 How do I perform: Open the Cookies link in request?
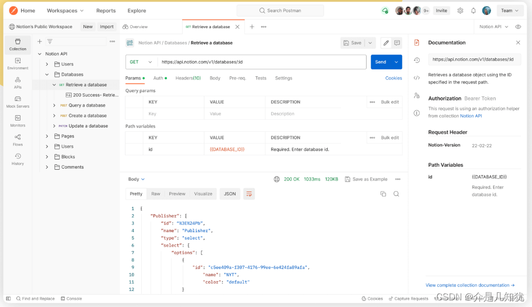tap(393, 78)
